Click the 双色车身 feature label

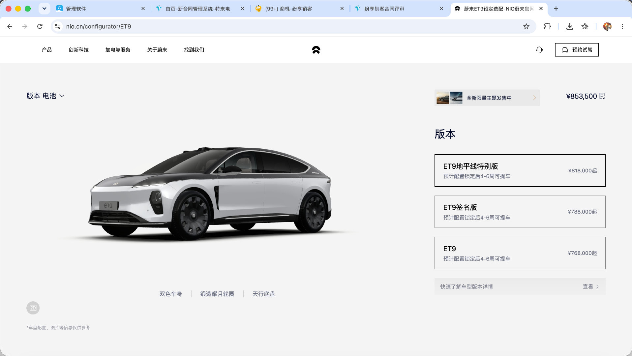coord(170,294)
